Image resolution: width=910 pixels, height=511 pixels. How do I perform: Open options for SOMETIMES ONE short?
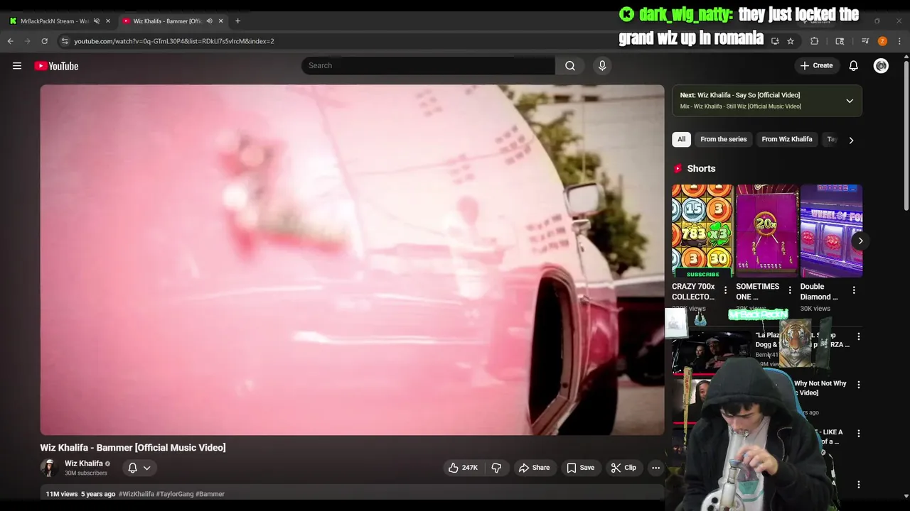(789, 290)
